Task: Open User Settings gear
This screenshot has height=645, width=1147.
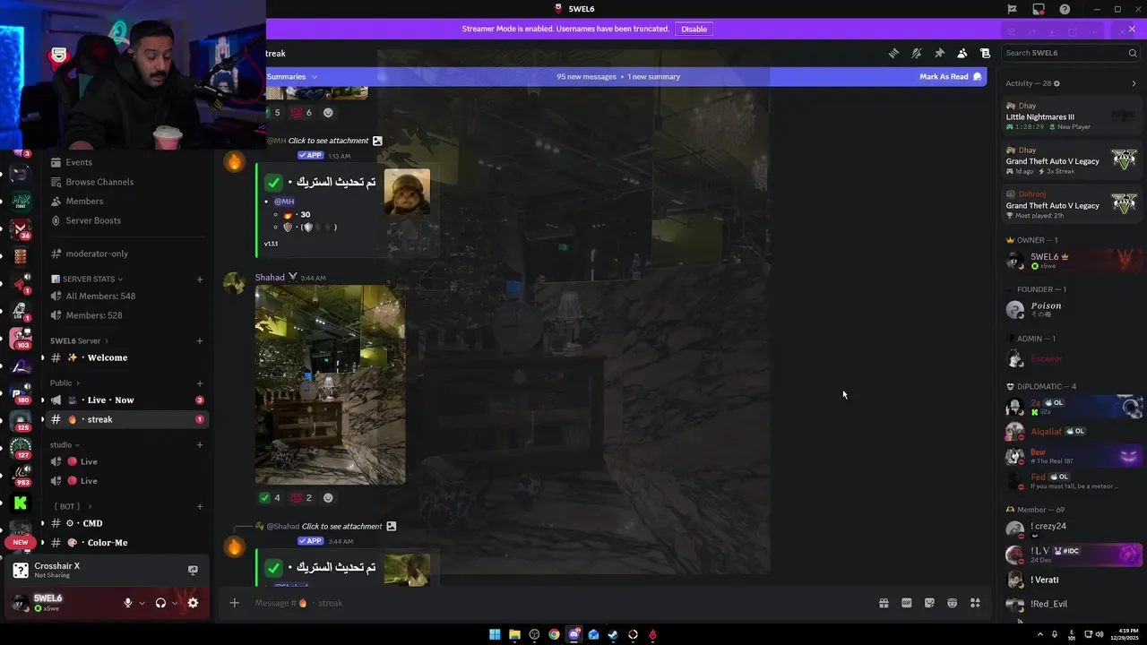Action: (x=193, y=603)
